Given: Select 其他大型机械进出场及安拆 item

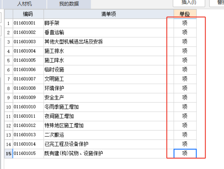Looking at the screenshot, I should [x=109, y=42].
